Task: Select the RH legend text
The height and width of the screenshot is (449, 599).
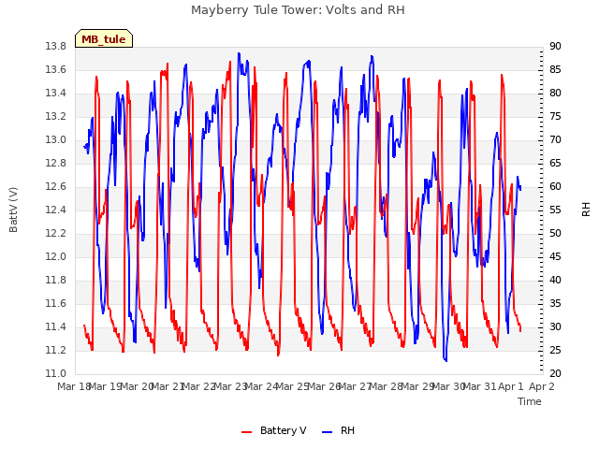Action: pos(347,430)
